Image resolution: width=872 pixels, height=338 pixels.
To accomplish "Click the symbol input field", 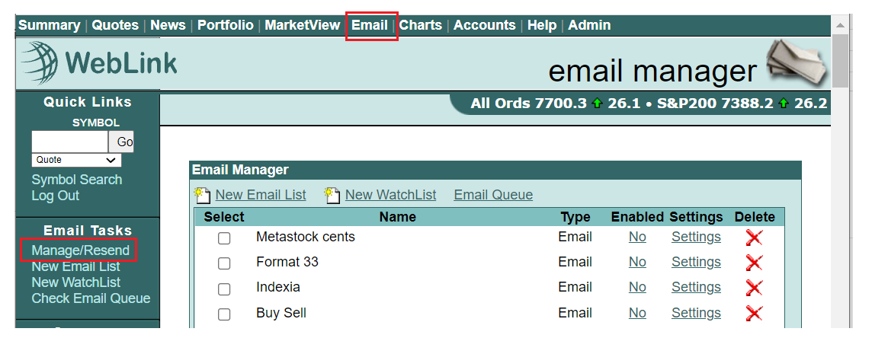I will point(69,142).
